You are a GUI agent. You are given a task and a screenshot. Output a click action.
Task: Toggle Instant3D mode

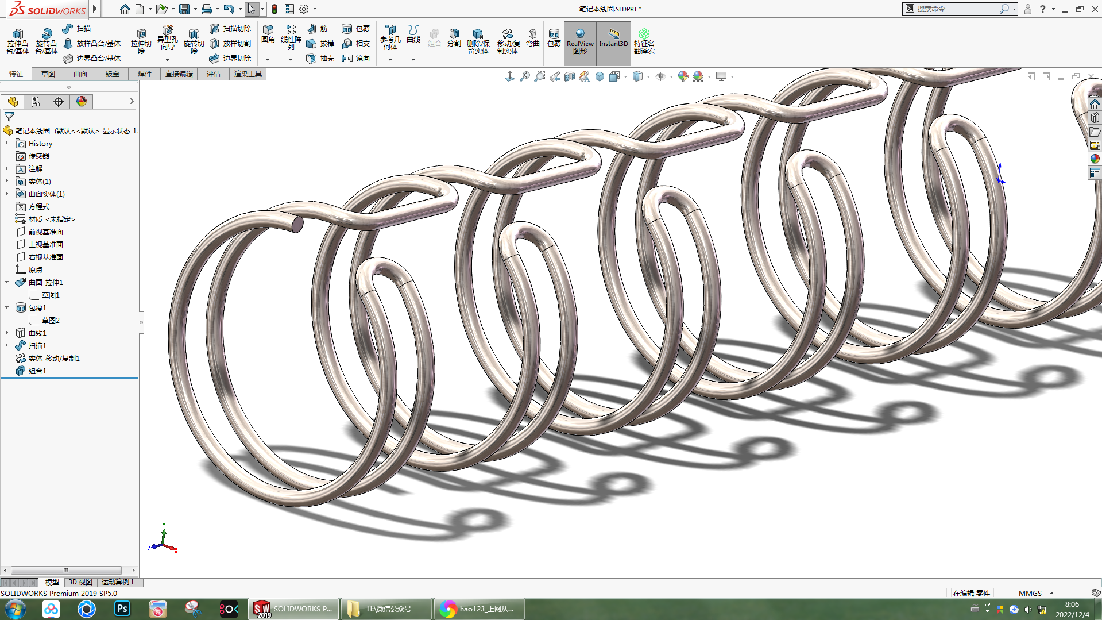coord(613,43)
